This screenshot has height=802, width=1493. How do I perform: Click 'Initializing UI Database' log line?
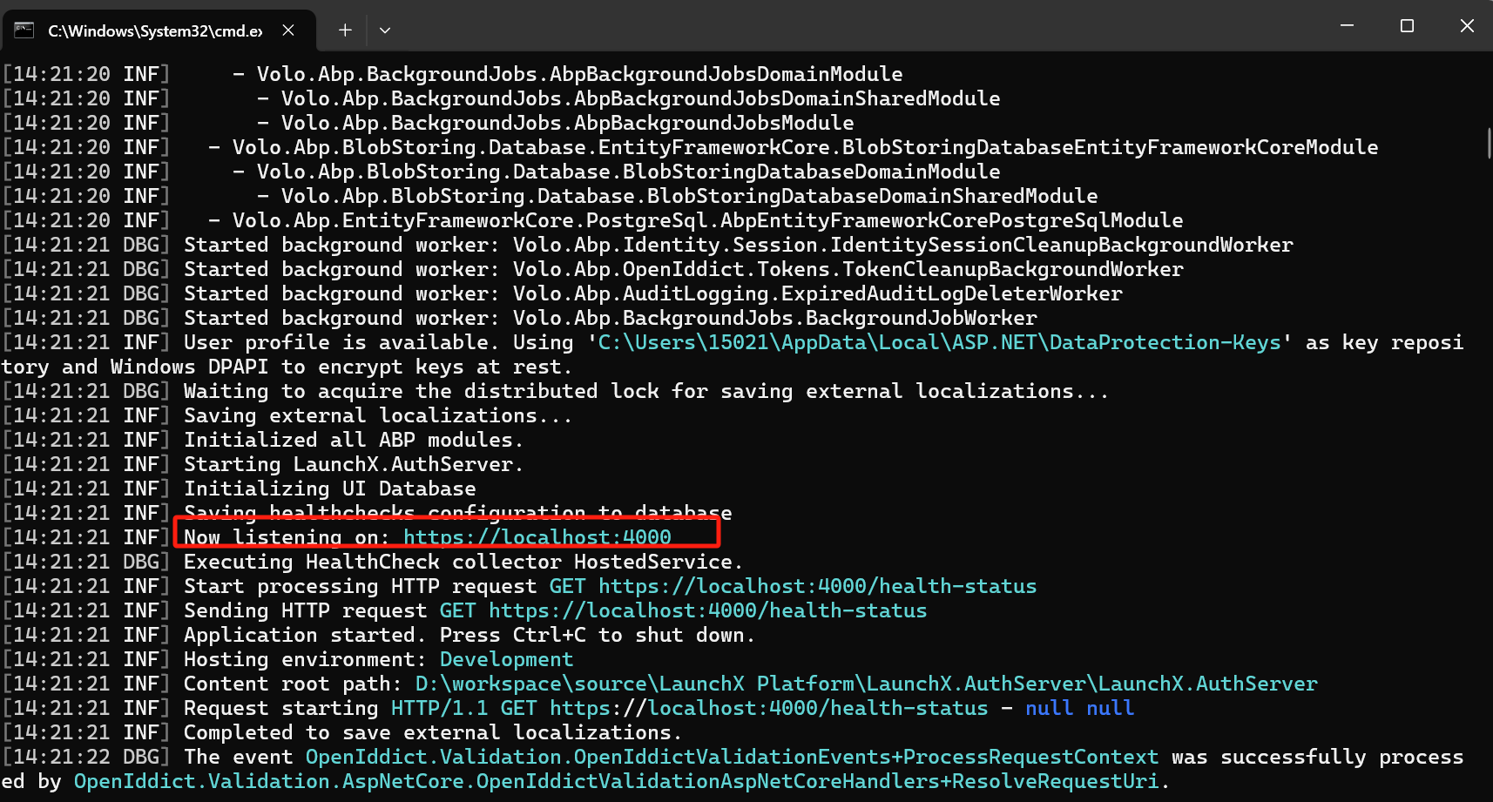click(x=329, y=489)
